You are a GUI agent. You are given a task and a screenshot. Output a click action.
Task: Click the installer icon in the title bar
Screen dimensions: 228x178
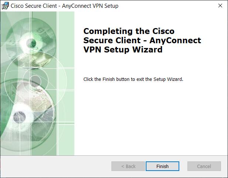point(5,6)
